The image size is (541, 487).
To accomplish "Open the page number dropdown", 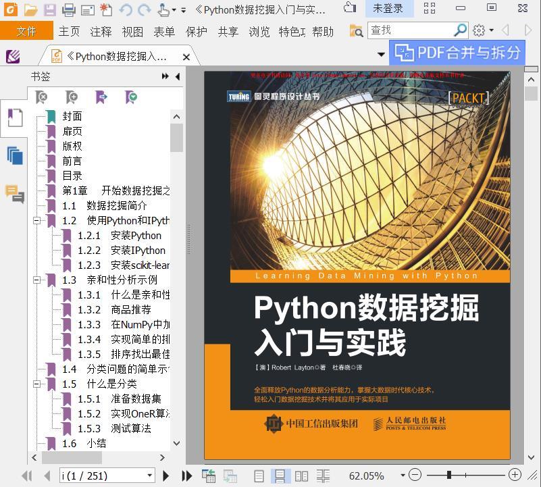I will coord(150,476).
